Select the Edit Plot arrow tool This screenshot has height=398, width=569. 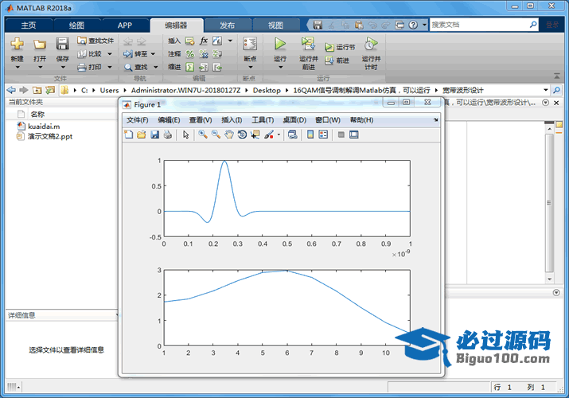(185, 135)
